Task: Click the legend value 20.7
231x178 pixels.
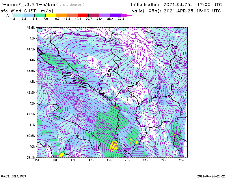Action: (x=89, y=19)
